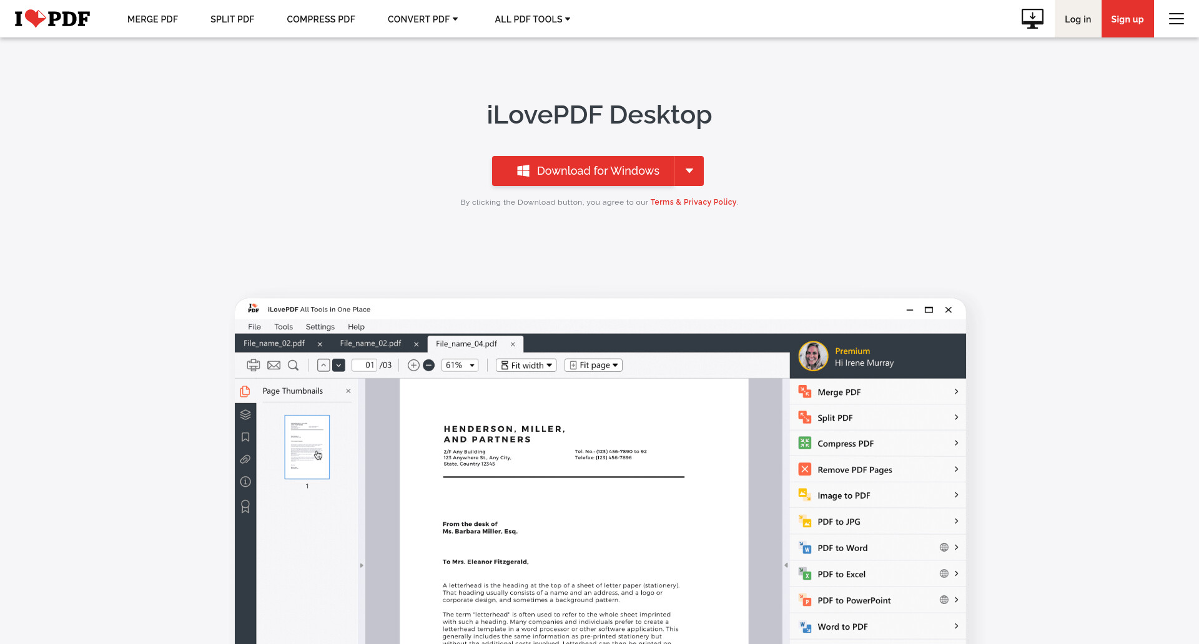Open the signatures ribbon sidebar icon
This screenshot has height=644, width=1199.
click(245, 506)
